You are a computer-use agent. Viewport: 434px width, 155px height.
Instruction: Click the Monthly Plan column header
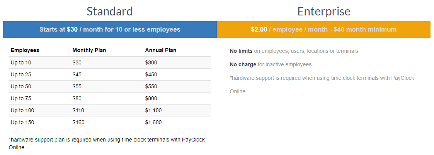click(89, 50)
